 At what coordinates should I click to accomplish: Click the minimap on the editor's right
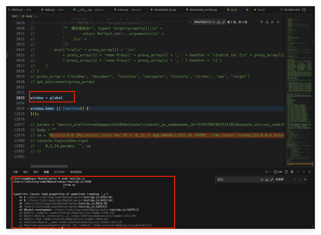(299, 91)
